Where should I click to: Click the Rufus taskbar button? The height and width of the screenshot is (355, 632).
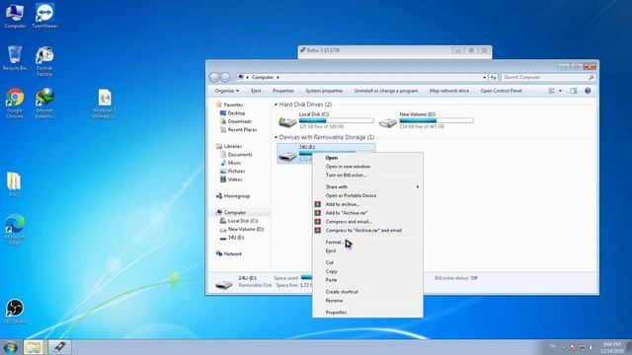59,347
